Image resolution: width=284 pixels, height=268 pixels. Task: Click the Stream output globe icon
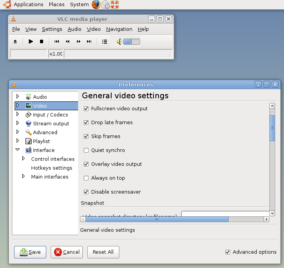(28, 123)
